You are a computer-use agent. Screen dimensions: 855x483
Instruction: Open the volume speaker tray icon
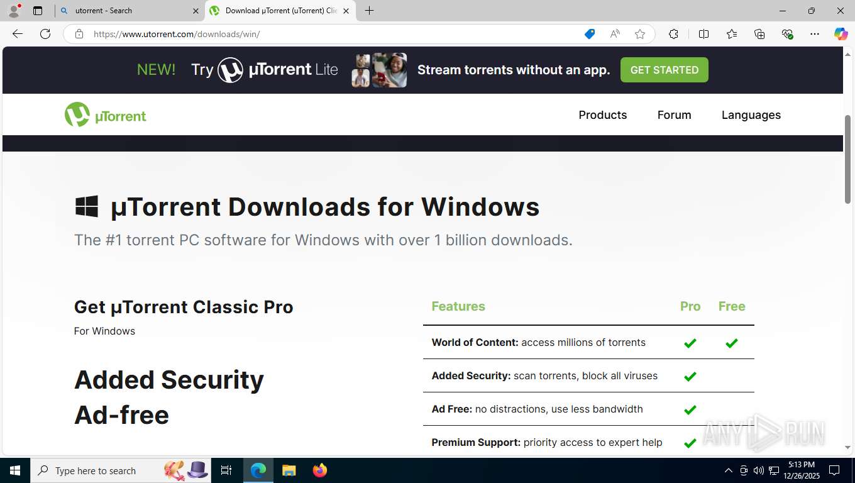click(758, 470)
